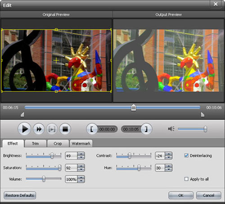This screenshot has height=204, width=225.
Task: Mute audio via the speaker icon
Action: click(171, 129)
